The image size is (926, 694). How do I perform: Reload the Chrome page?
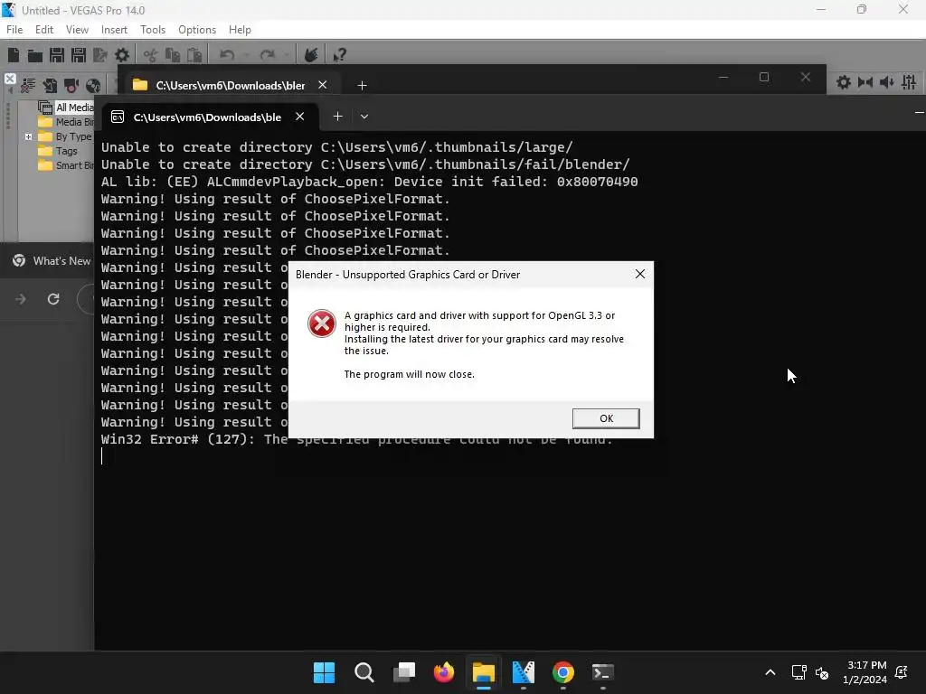pyautogui.click(x=53, y=299)
